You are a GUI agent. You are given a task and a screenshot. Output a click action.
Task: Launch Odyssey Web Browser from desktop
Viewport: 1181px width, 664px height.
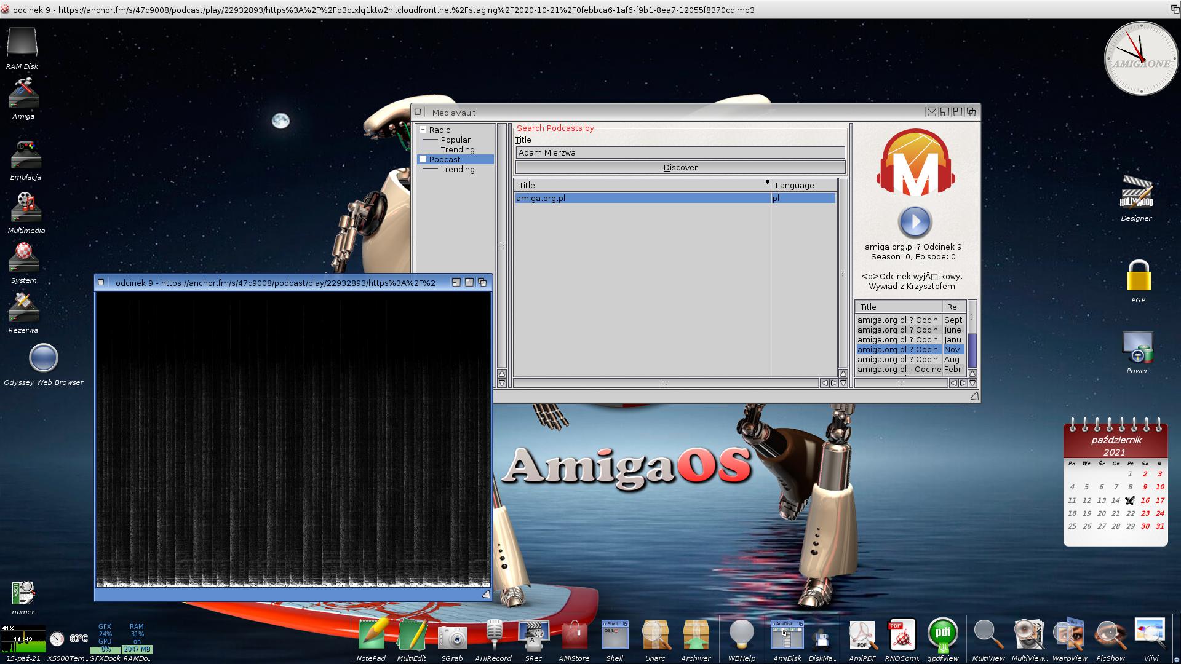click(44, 358)
